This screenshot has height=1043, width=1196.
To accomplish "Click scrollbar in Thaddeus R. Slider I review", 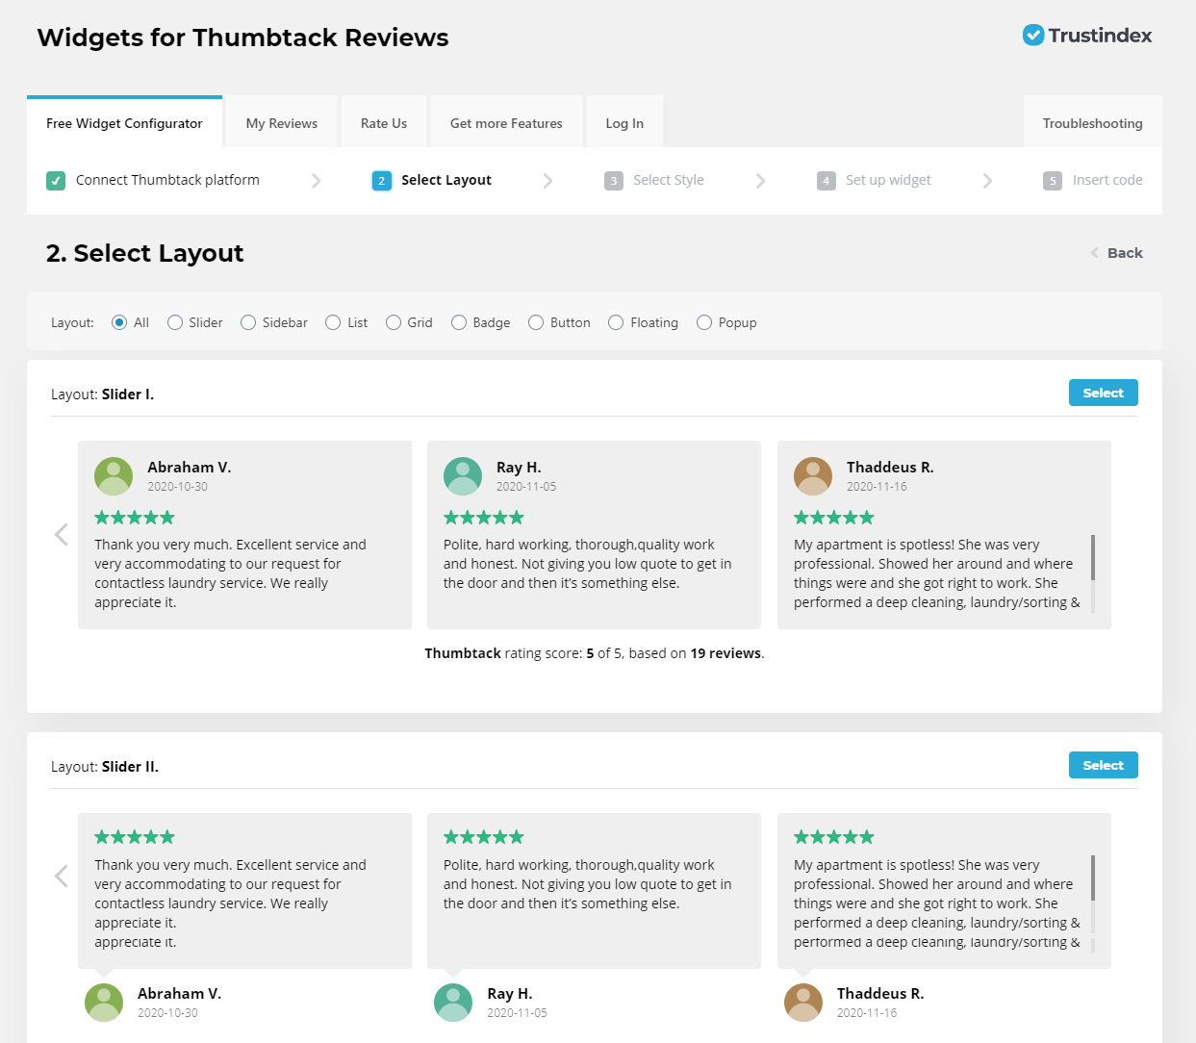I will (1093, 573).
